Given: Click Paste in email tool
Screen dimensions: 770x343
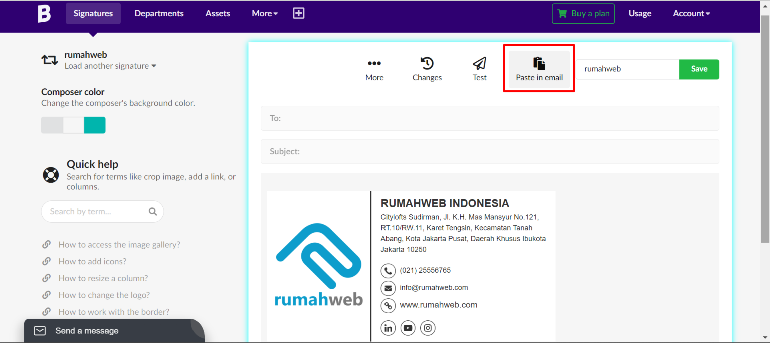Looking at the screenshot, I should coord(539,69).
